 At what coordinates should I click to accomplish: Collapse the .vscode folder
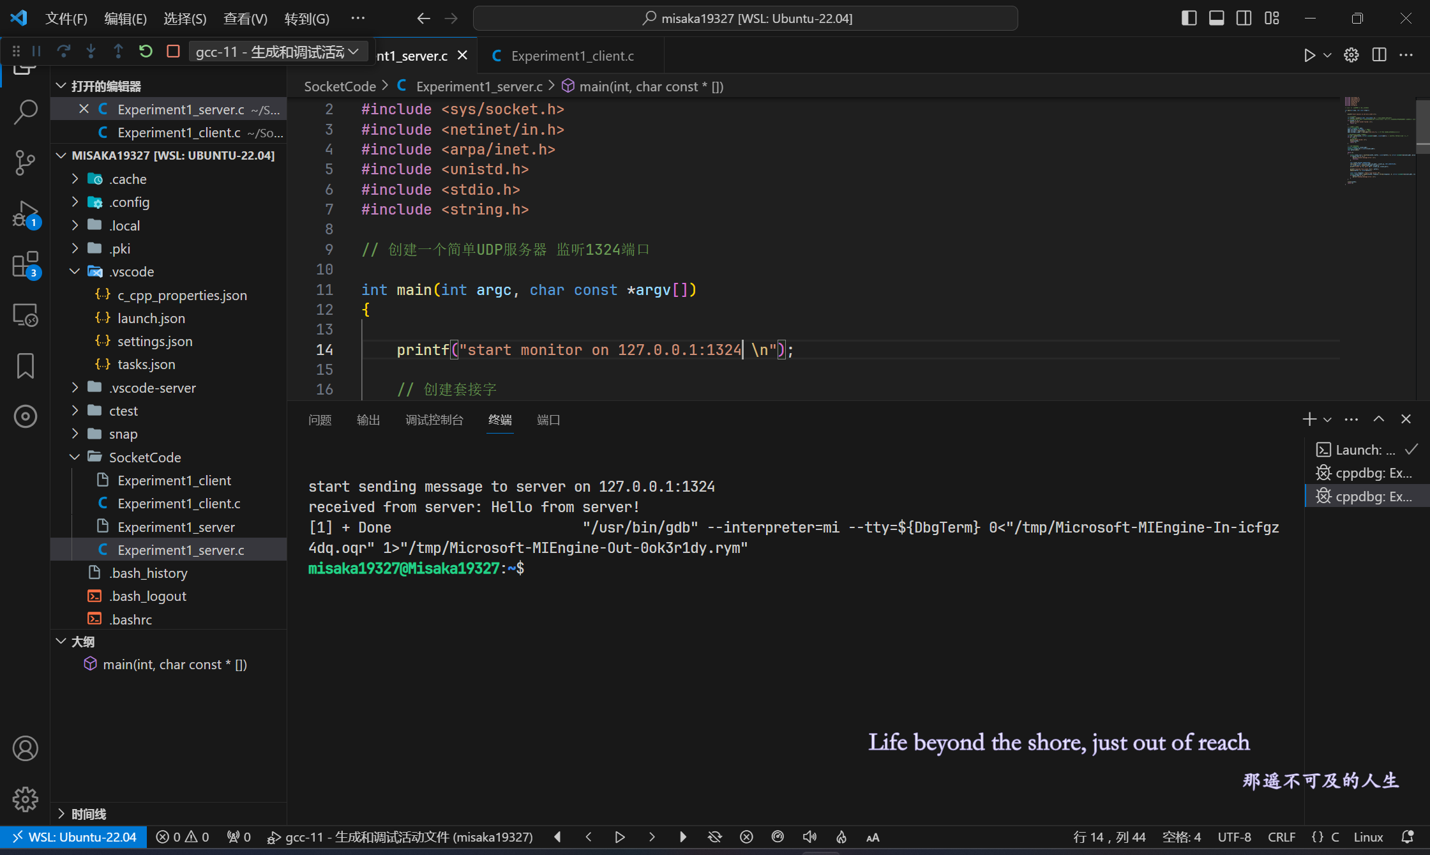coord(75,271)
